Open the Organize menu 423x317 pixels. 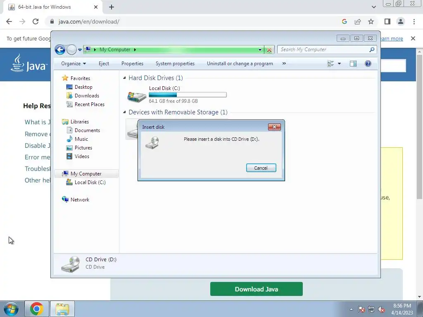[x=74, y=64]
